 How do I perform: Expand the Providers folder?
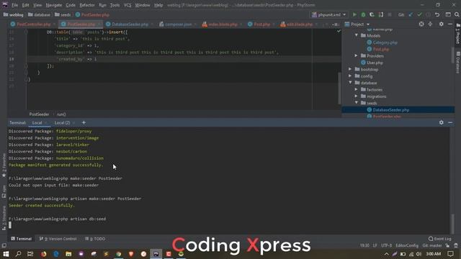click(x=357, y=56)
